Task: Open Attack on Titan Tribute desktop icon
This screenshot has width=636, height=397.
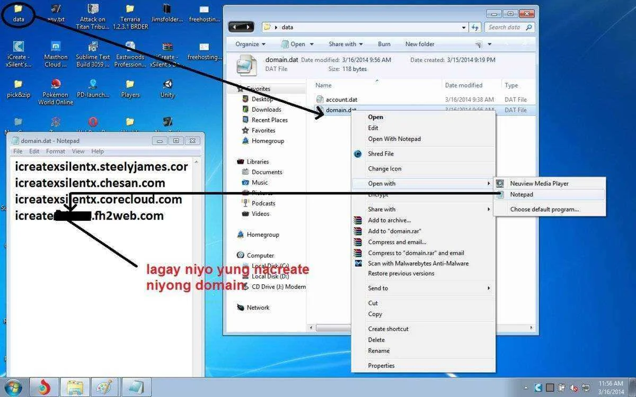Action: 93,16
